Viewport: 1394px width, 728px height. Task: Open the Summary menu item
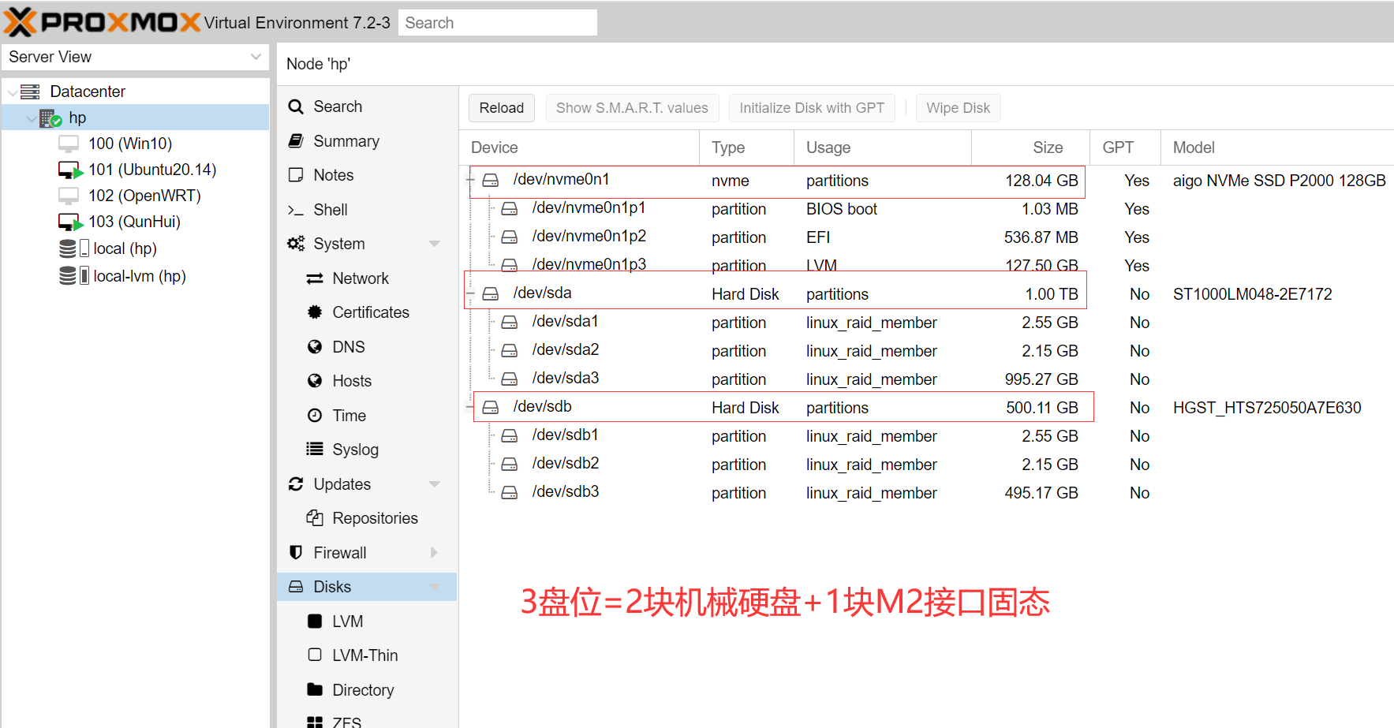pyautogui.click(x=346, y=141)
